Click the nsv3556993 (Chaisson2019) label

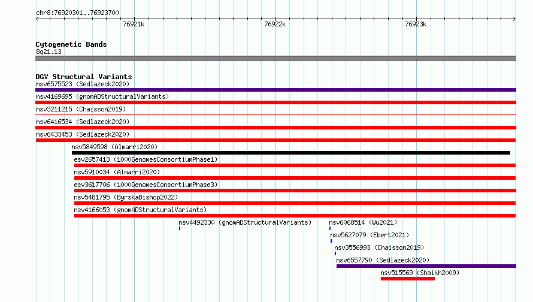pyautogui.click(x=379, y=247)
